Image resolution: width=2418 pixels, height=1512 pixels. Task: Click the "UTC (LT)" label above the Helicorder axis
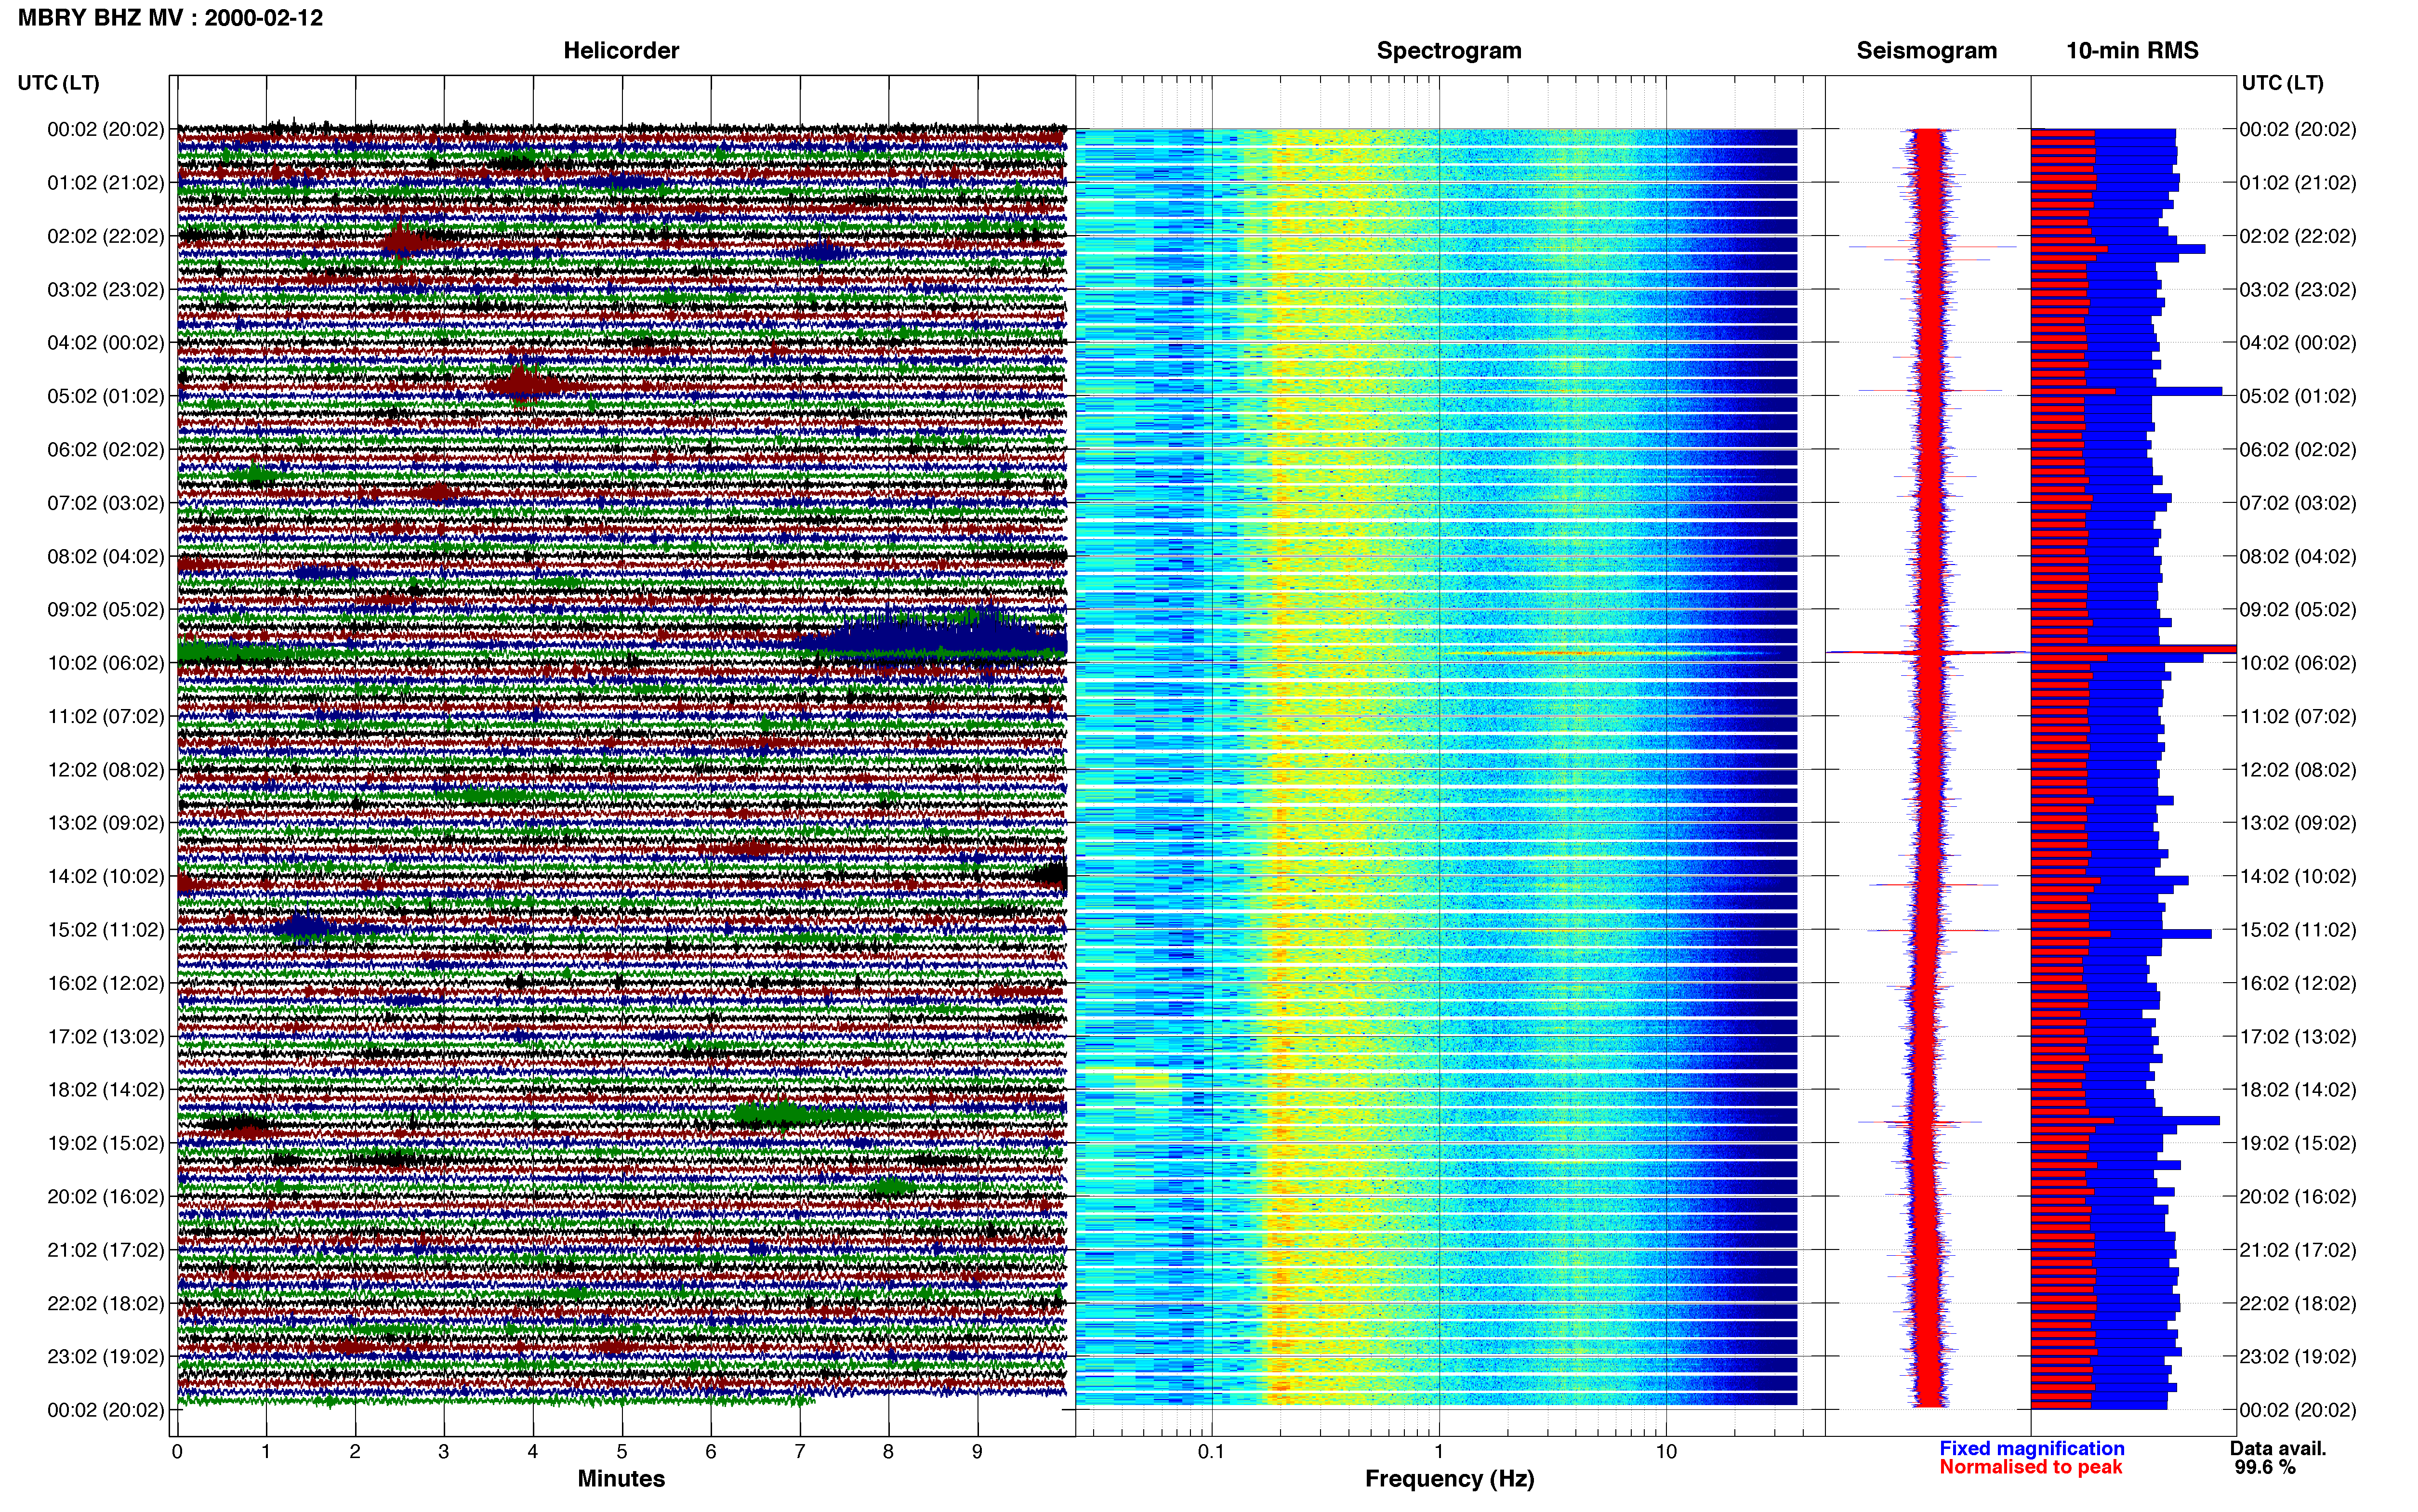(58, 83)
